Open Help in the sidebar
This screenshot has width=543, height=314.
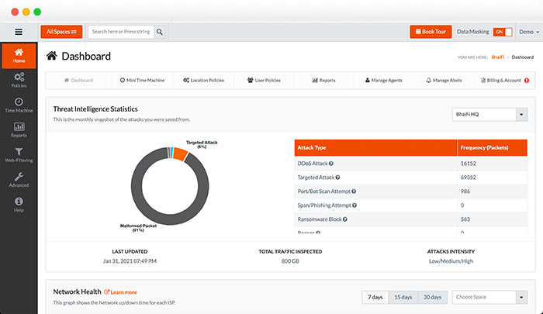19,205
